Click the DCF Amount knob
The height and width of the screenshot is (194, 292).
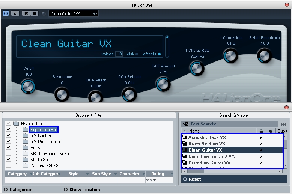[163, 84]
